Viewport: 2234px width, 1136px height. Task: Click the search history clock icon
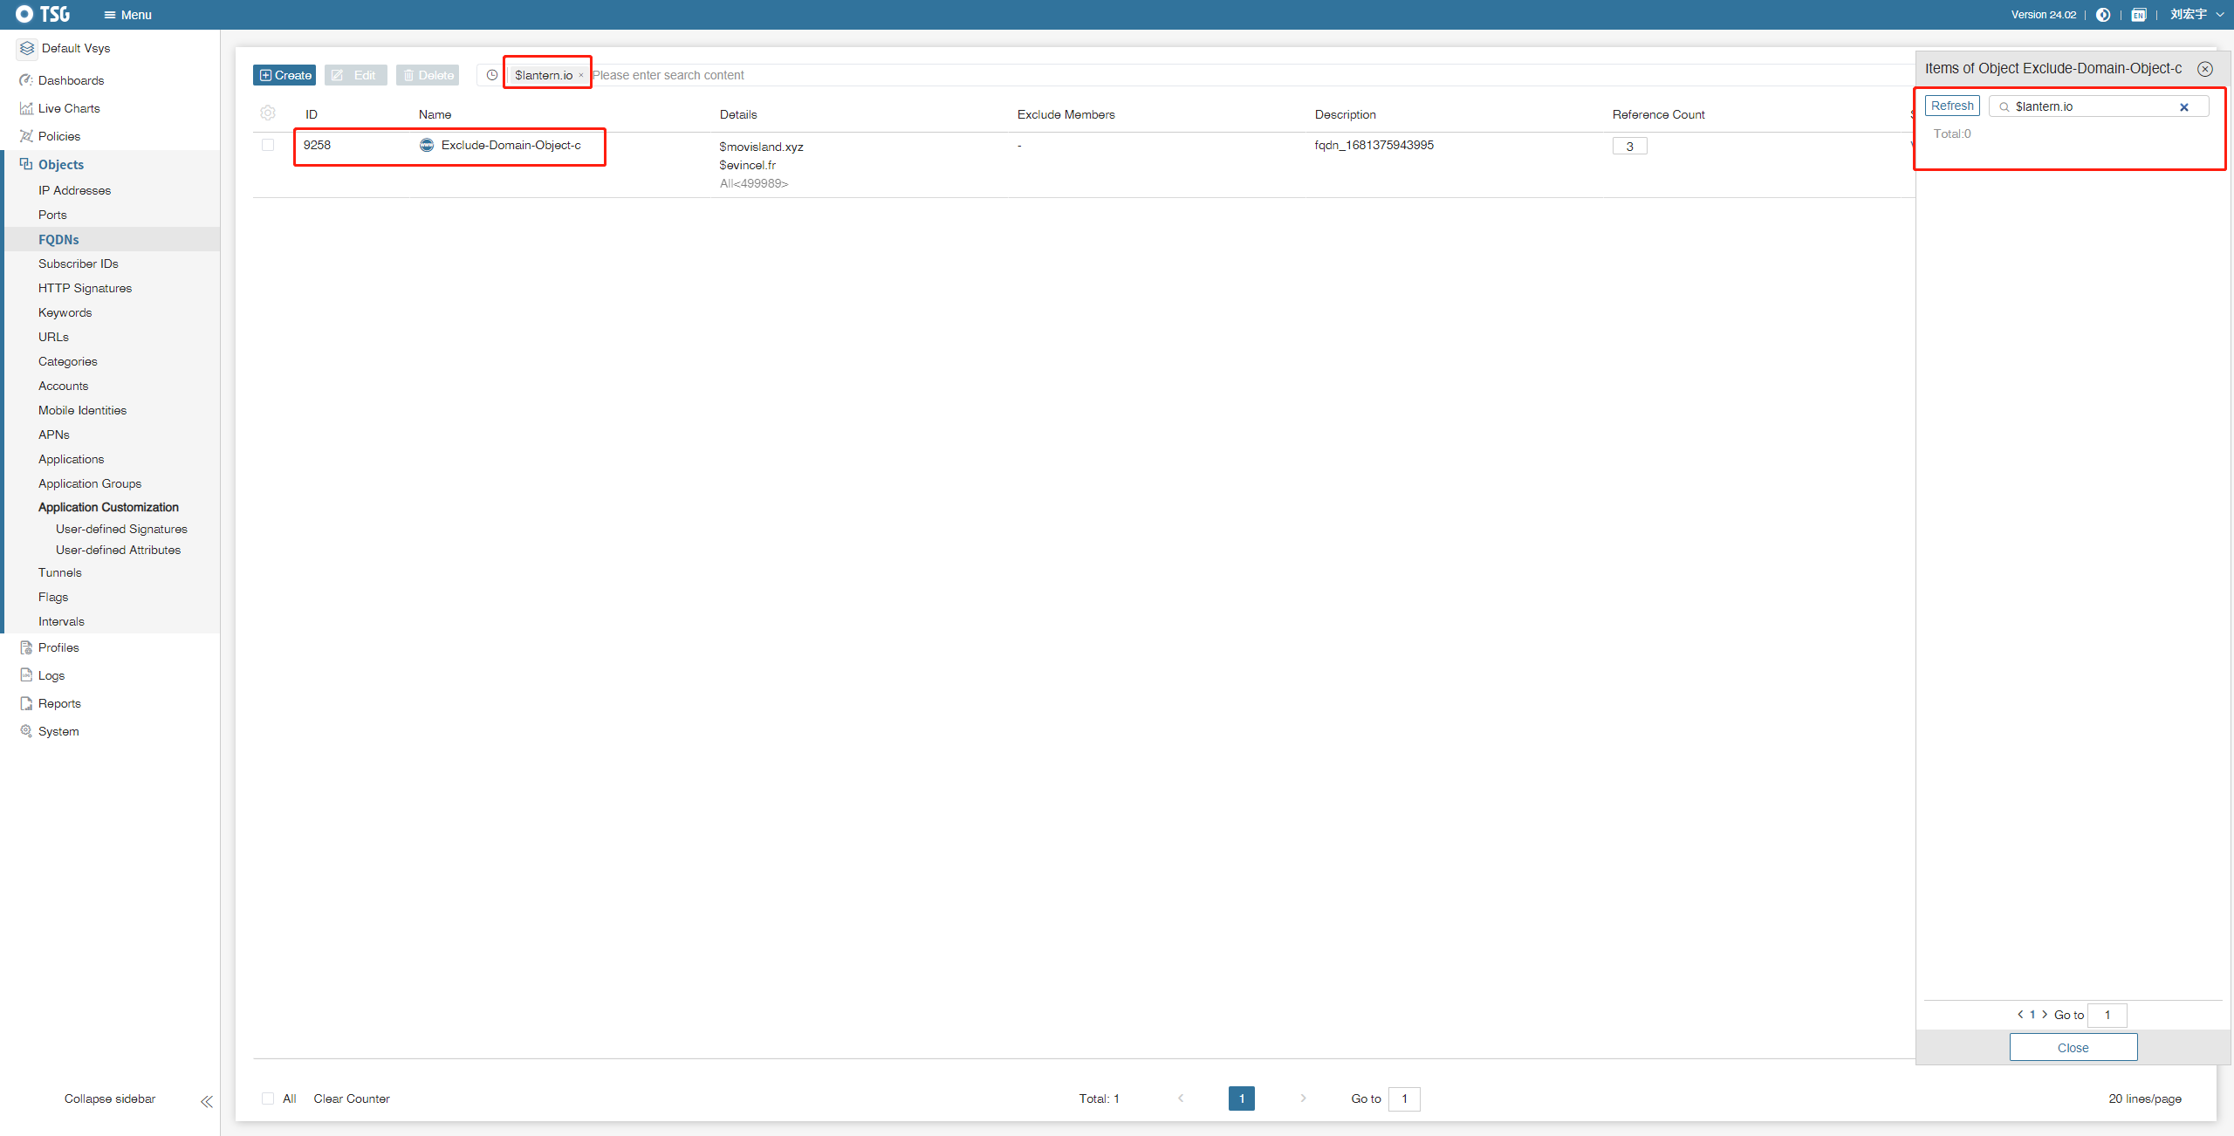point(492,75)
